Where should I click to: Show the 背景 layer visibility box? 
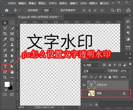pyautogui.click(x=84, y=93)
